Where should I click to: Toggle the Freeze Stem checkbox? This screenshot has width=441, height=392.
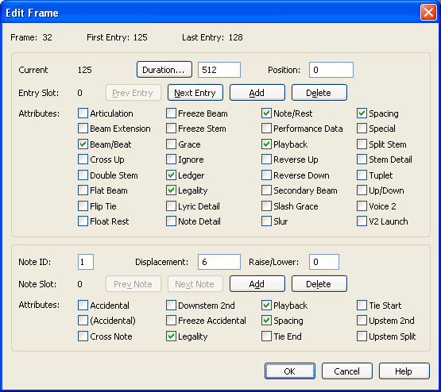pos(171,129)
